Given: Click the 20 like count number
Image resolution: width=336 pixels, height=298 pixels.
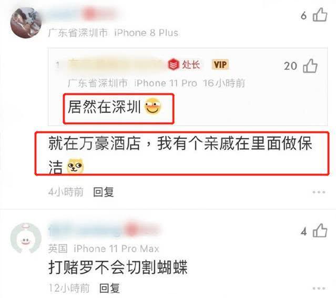Looking at the screenshot, I should (x=291, y=66).
